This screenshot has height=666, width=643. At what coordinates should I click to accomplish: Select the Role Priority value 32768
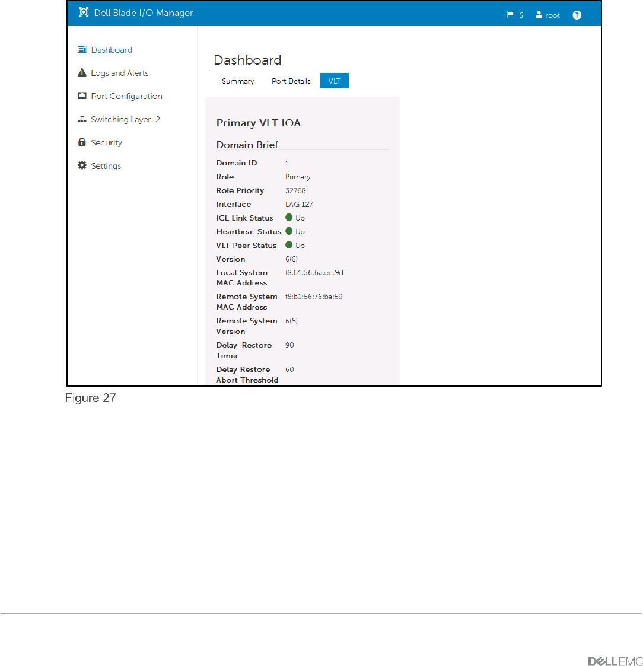[x=295, y=191]
